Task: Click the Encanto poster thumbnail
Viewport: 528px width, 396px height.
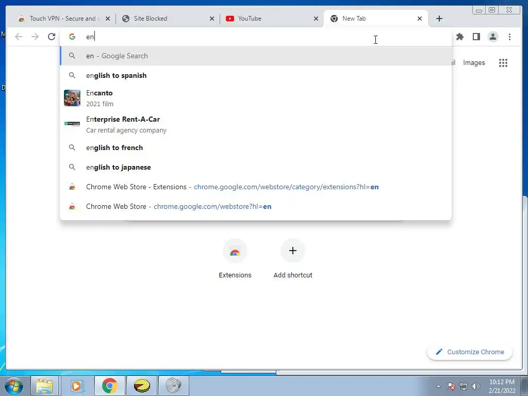Action: click(x=72, y=98)
